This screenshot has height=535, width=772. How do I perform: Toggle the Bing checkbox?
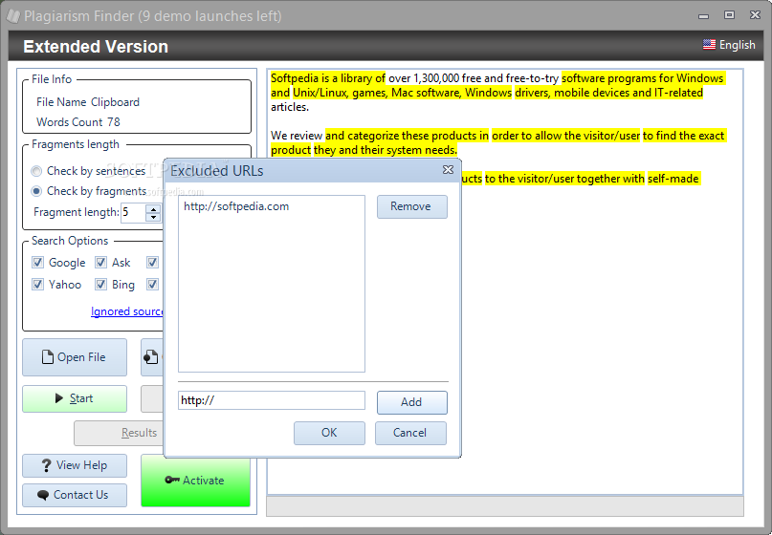click(x=100, y=285)
